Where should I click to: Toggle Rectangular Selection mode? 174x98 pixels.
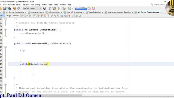click(48, 16)
